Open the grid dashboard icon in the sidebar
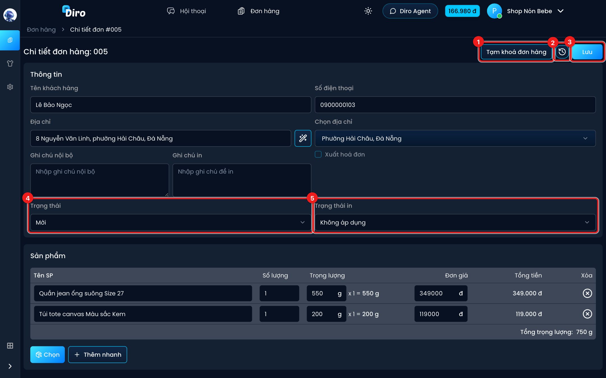The height and width of the screenshot is (378, 606). [10, 346]
